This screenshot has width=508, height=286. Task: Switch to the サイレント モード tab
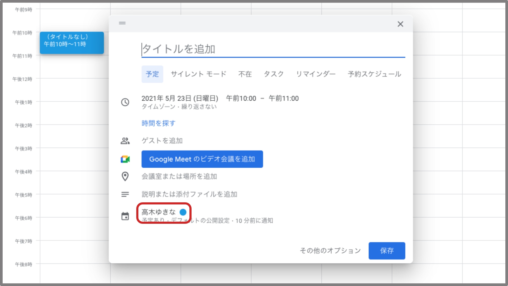[199, 74]
